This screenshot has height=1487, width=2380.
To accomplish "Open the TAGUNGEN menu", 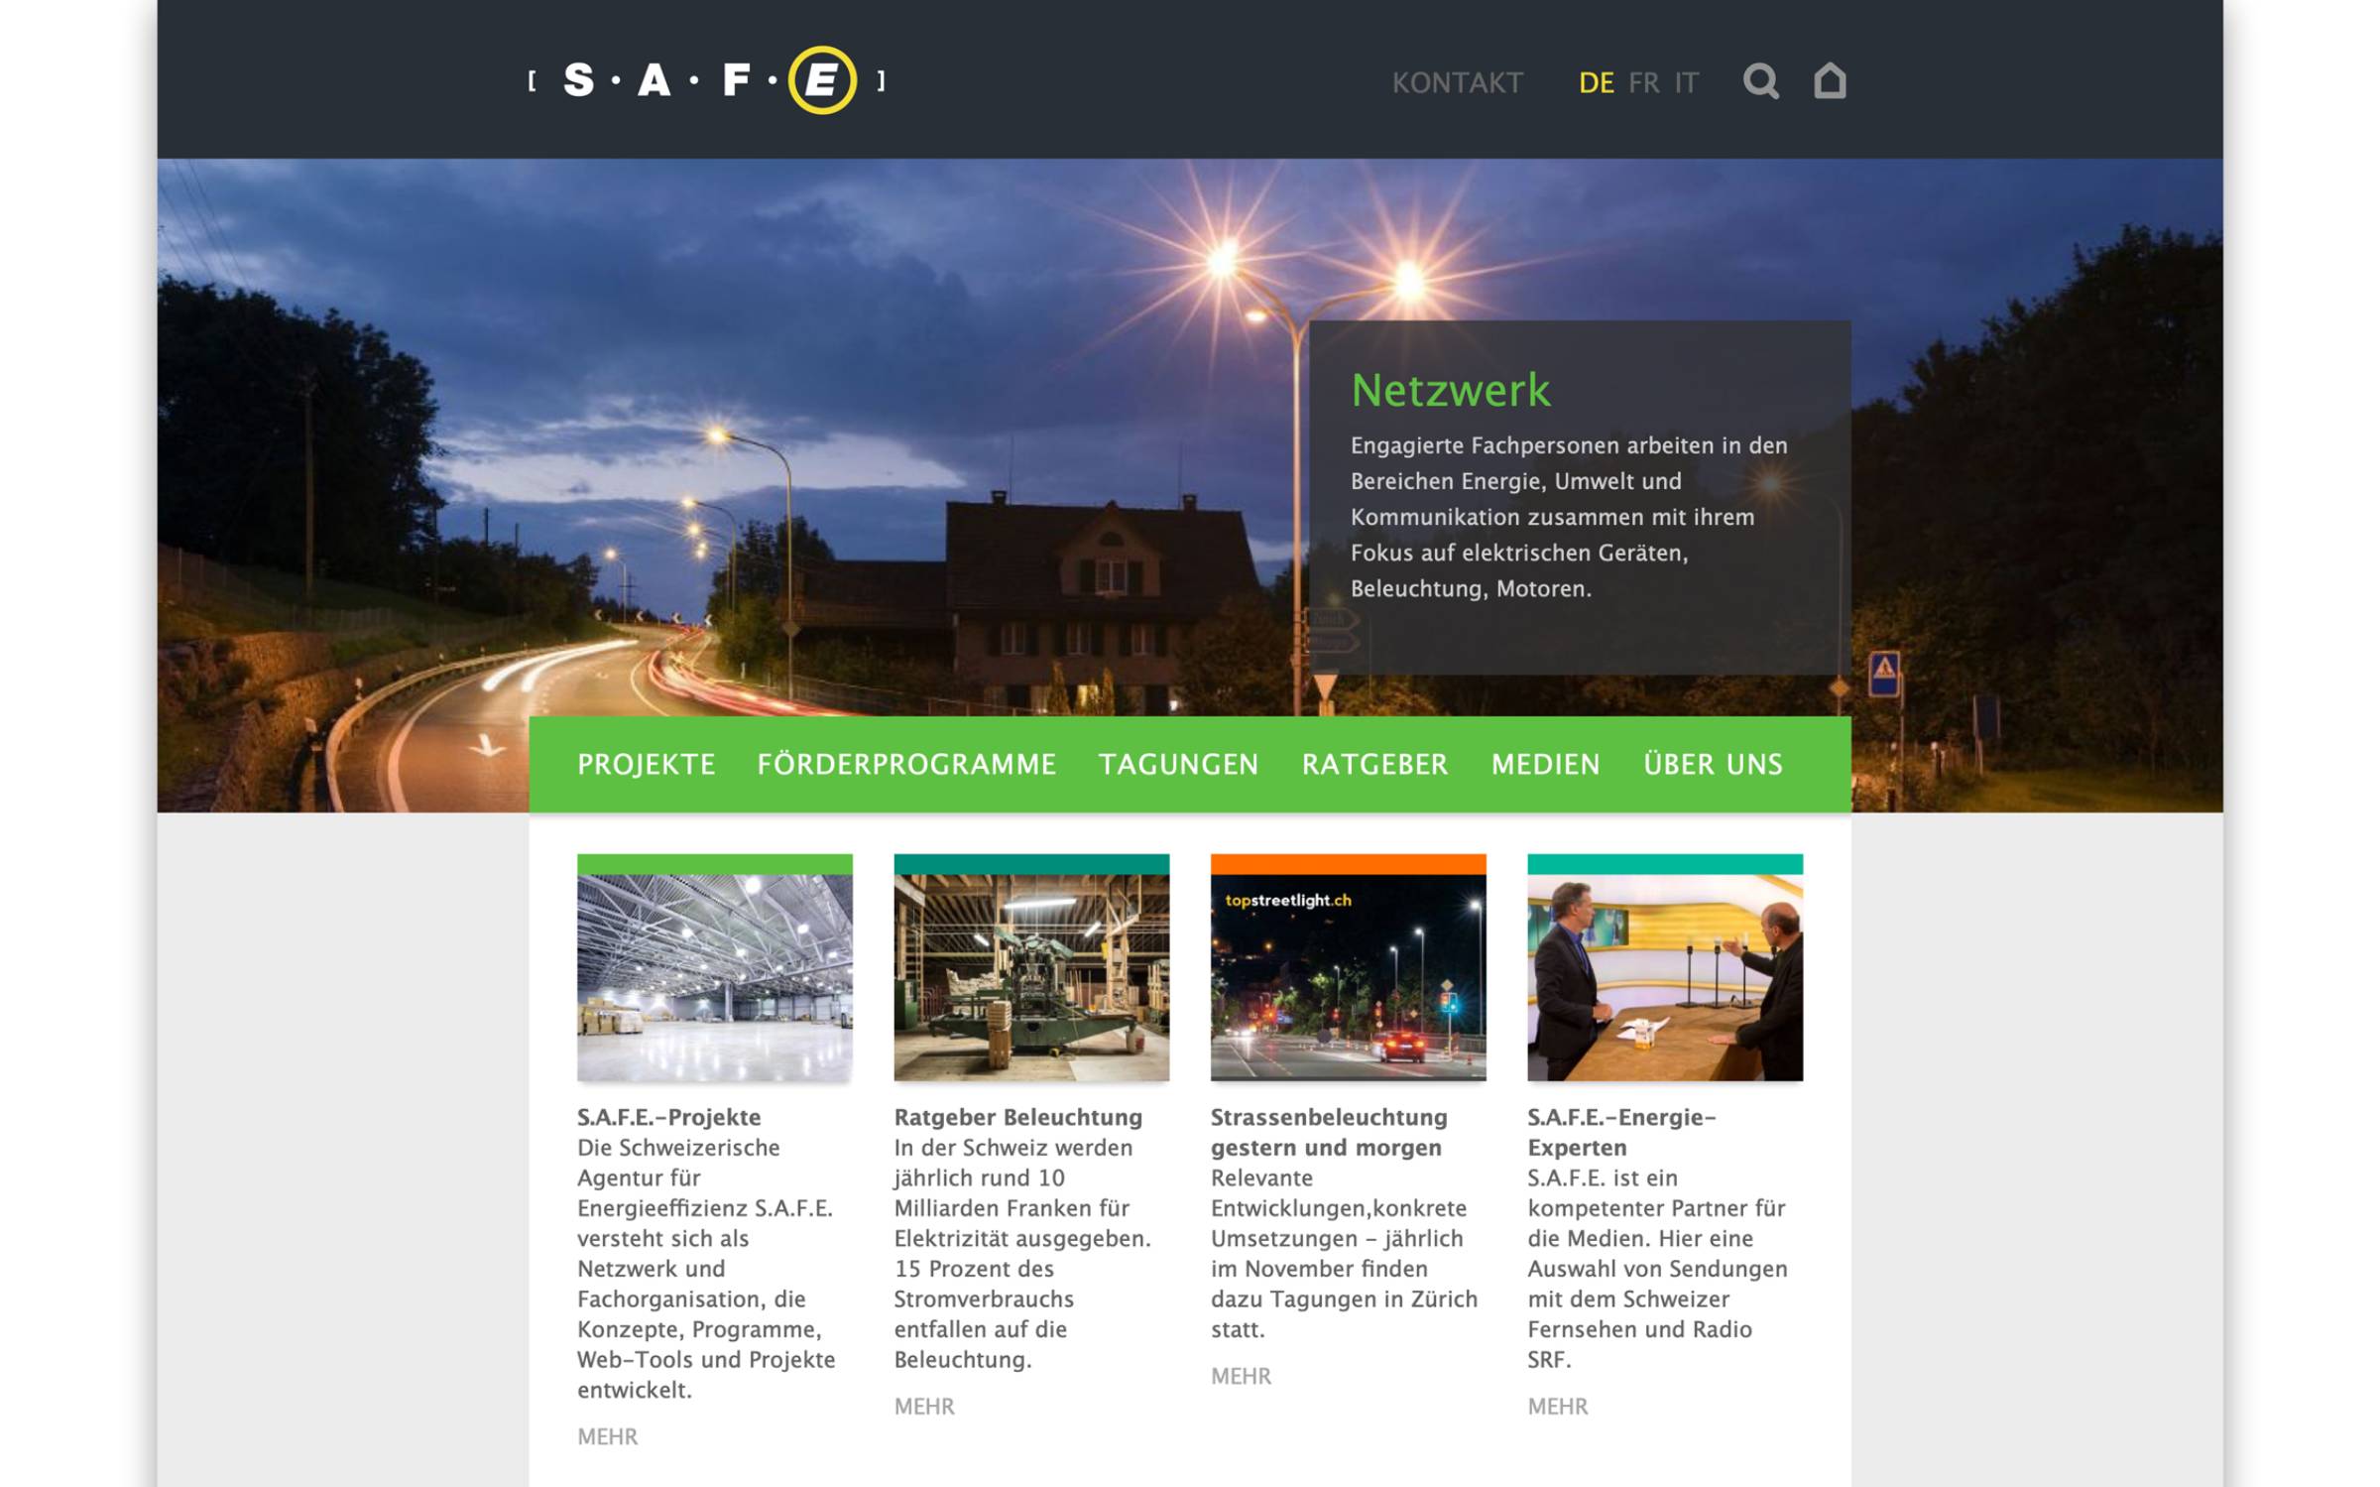I will 1178,764.
